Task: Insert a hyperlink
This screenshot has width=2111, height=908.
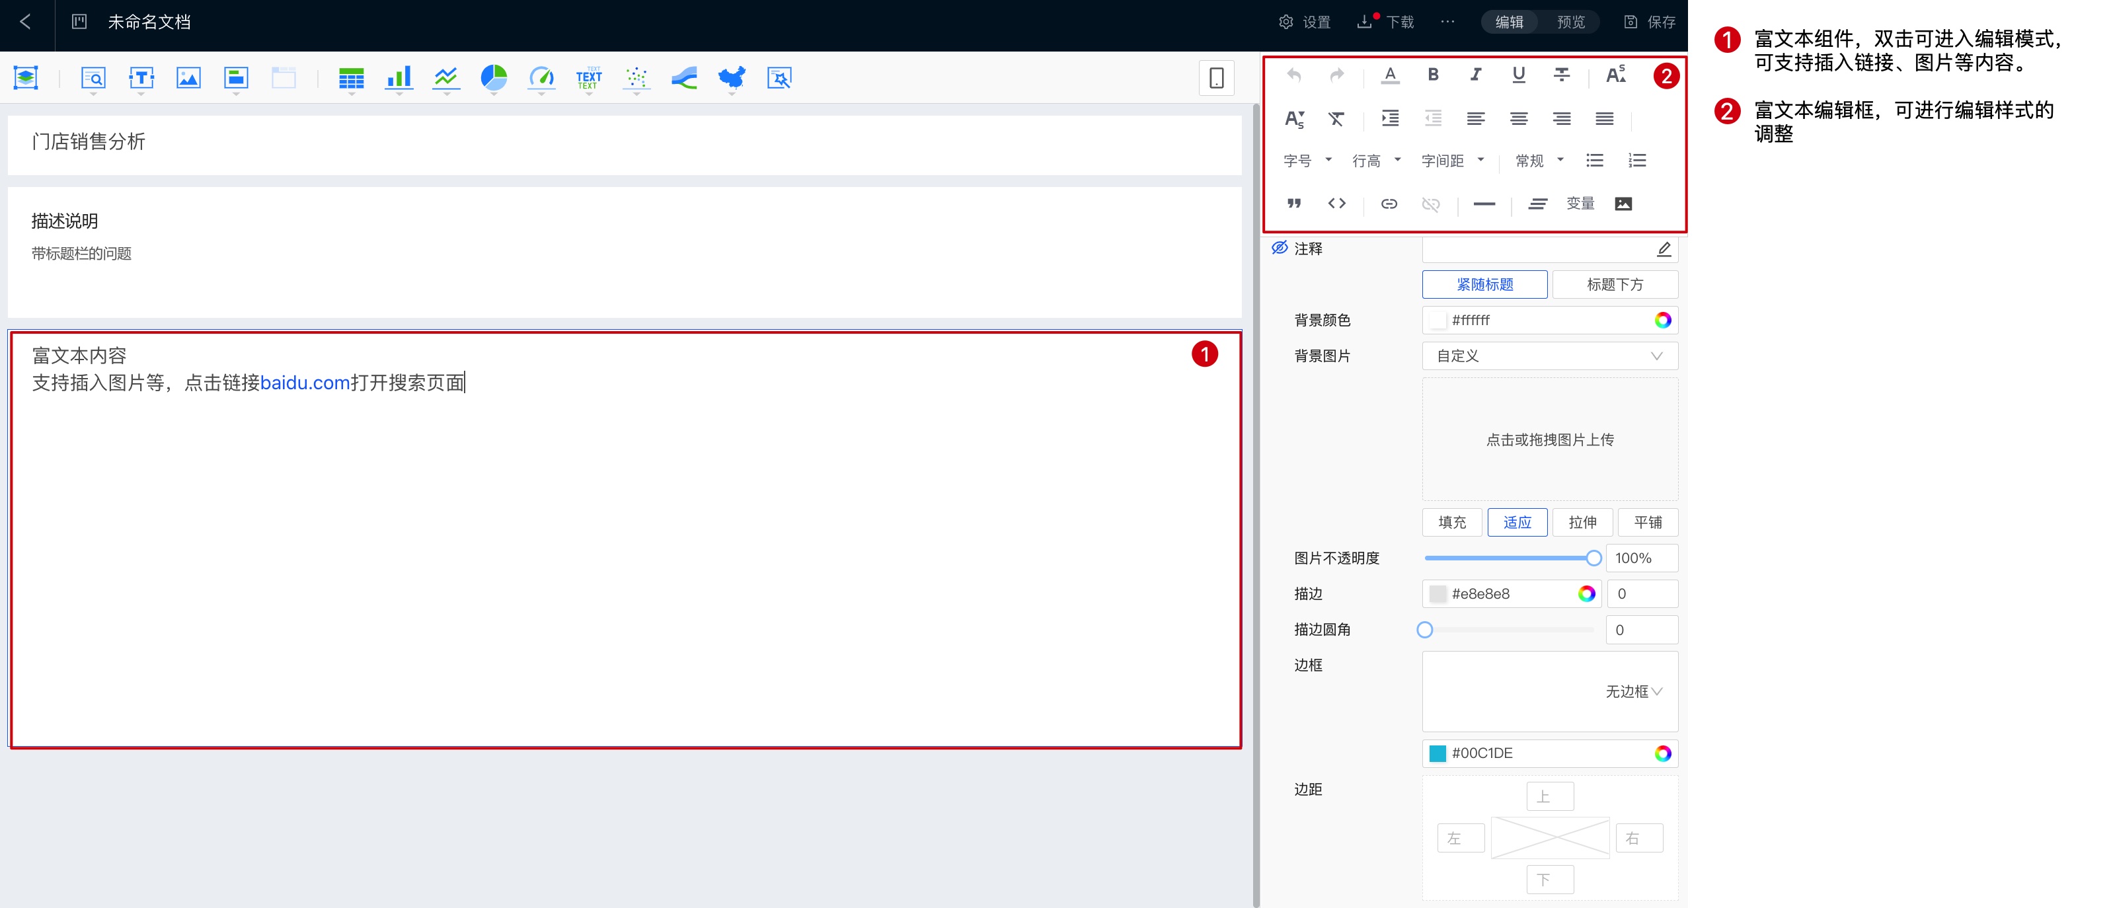Action: click(1389, 204)
